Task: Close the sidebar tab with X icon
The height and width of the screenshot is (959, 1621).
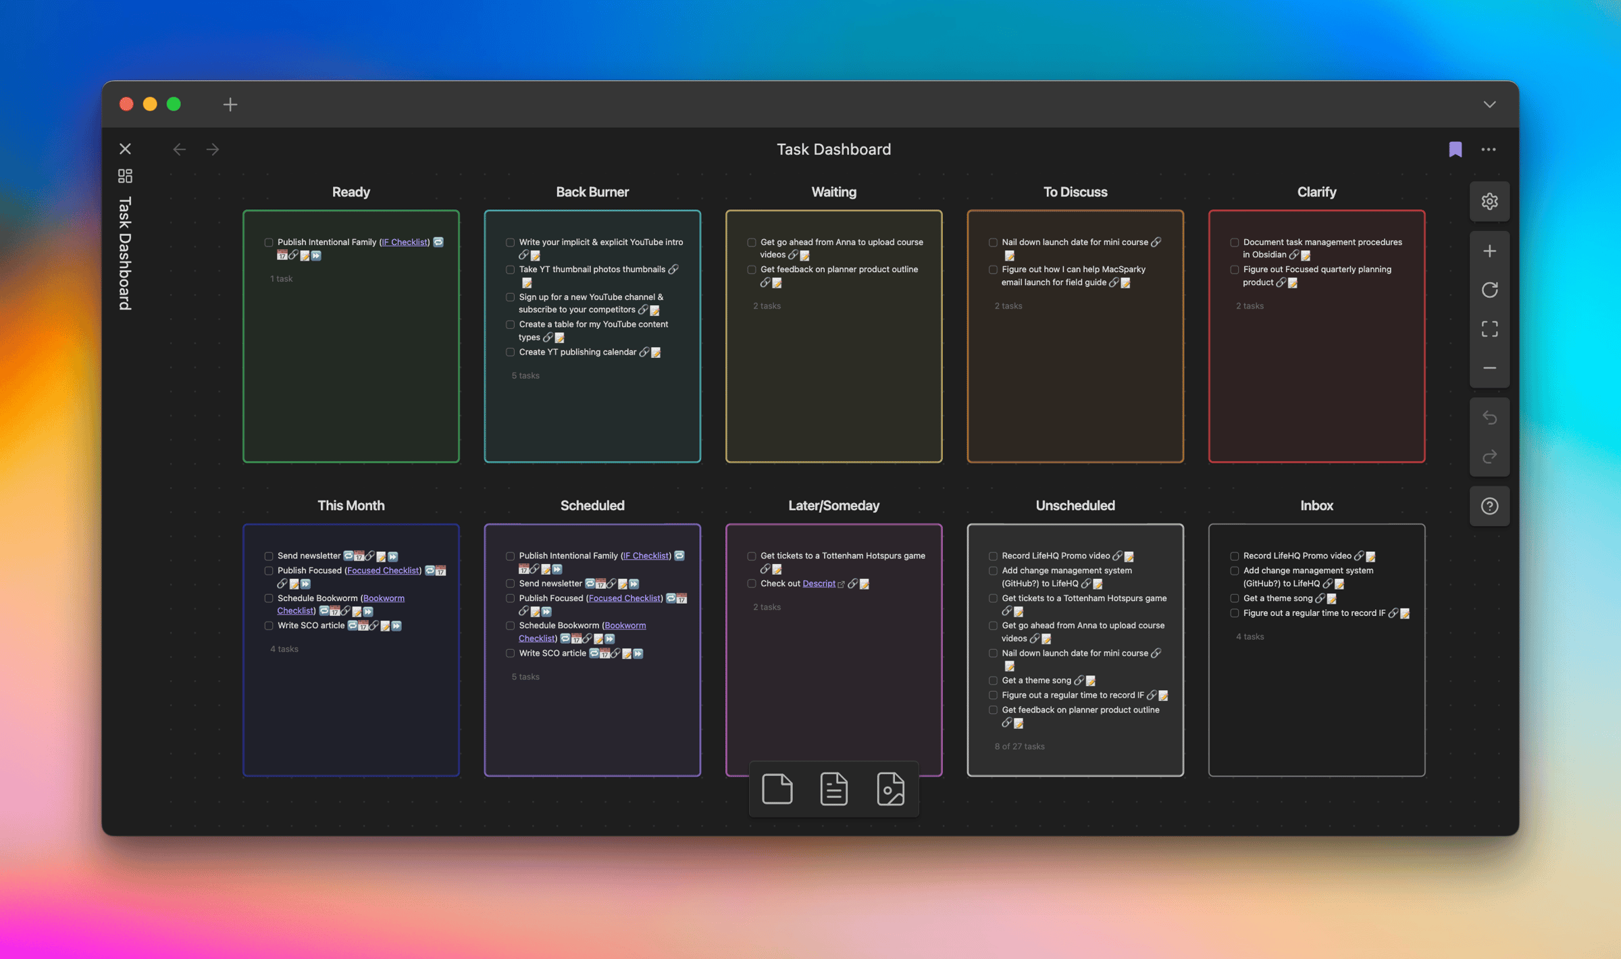Action: coord(125,149)
